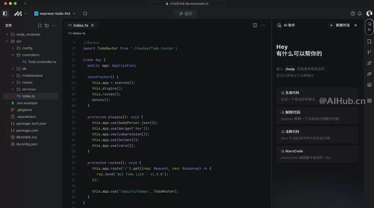This screenshot has width=374, height=208.
Task: Select the source control branch icon
Action: [x=369, y=52]
